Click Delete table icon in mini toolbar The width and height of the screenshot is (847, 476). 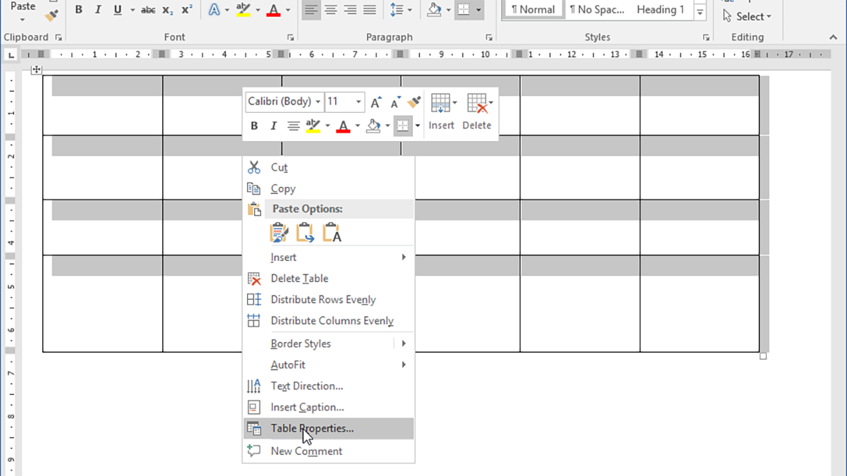(x=477, y=112)
